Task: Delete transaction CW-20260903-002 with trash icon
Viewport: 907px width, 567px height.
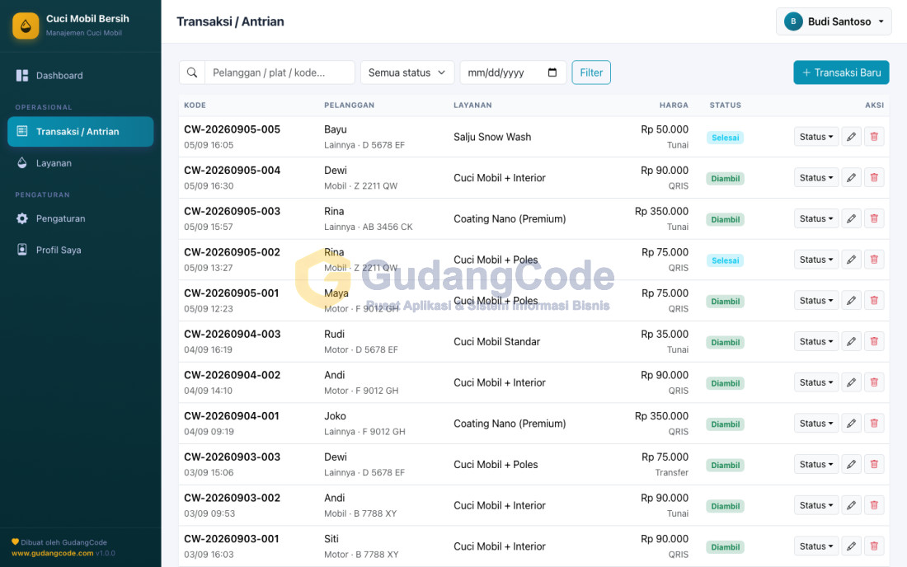Action: pos(874,505)
